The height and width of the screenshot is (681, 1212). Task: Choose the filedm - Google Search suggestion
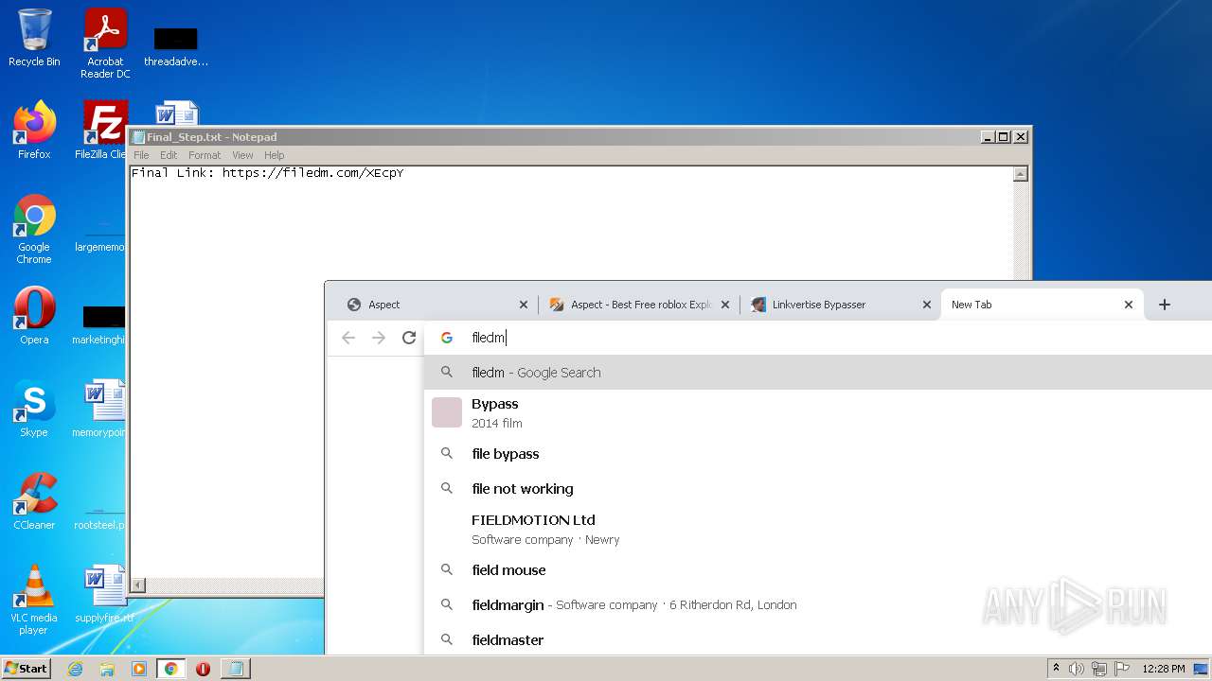click(818, 373)
